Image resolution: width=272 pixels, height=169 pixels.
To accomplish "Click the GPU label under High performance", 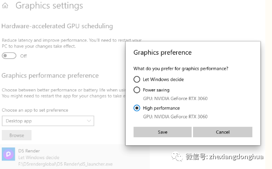I will [x=175, y=117].
